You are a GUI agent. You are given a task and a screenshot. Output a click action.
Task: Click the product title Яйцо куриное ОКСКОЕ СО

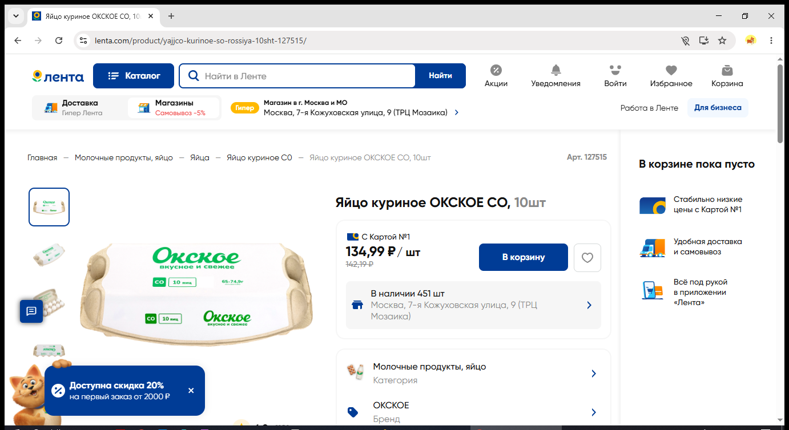point(441,202)
